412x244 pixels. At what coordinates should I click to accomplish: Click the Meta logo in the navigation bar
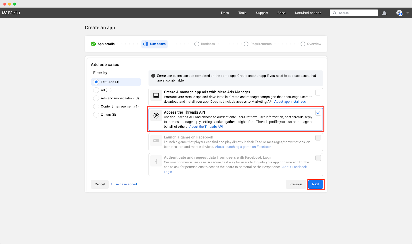coord(11,13)
